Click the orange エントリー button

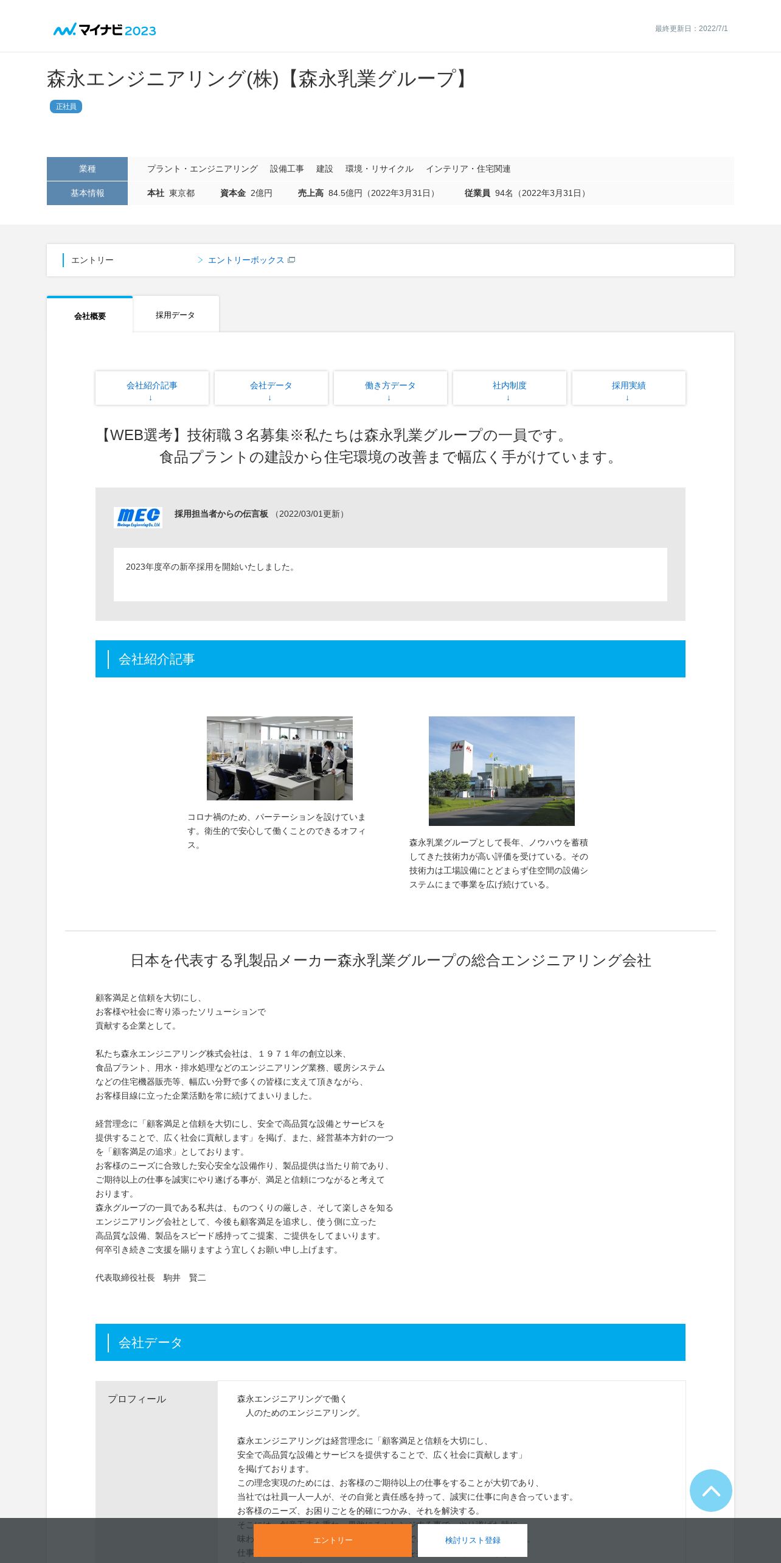(x=333, y=1540)
